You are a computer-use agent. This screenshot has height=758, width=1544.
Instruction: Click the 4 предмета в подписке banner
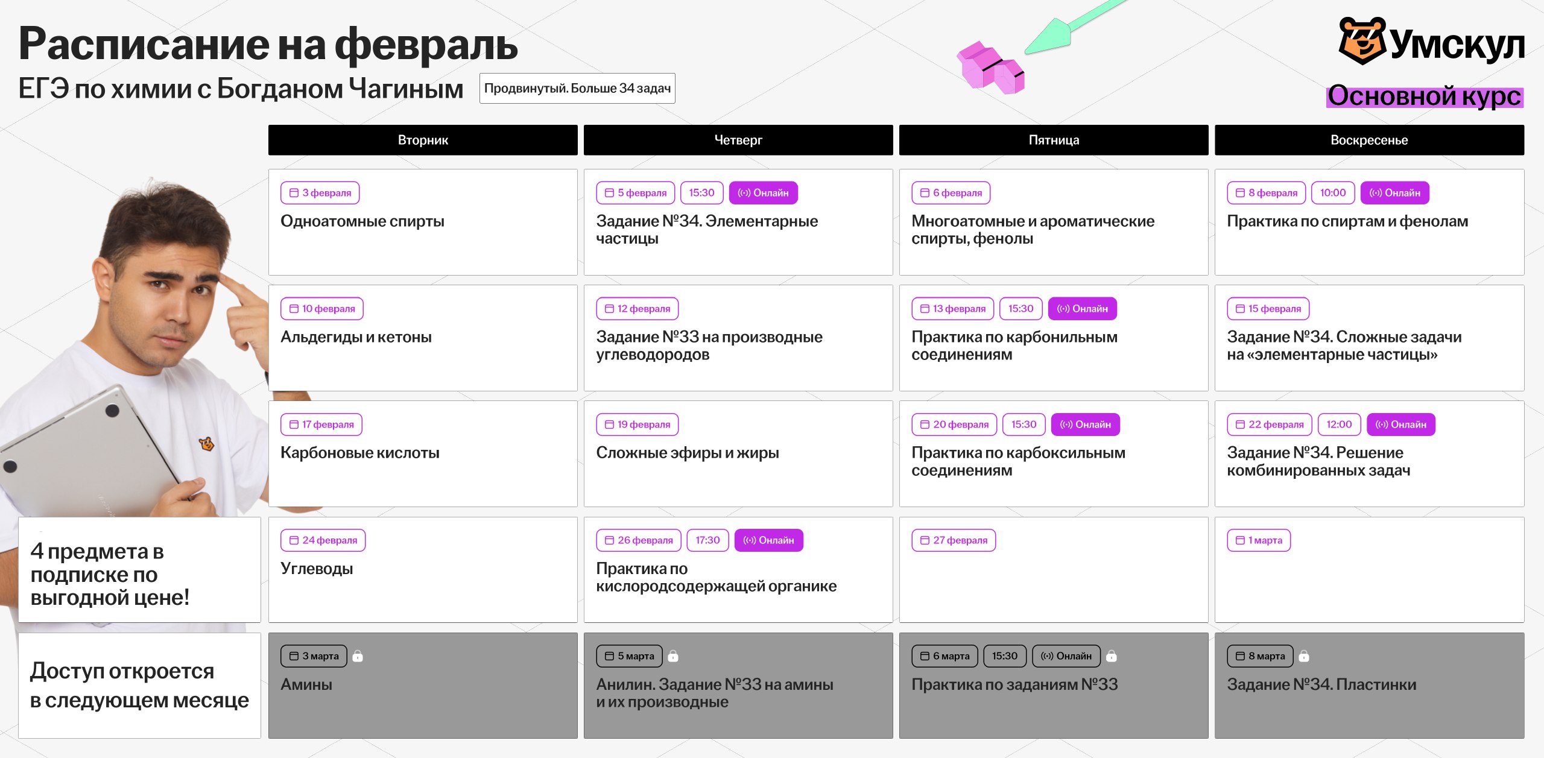tap(139, 570)
